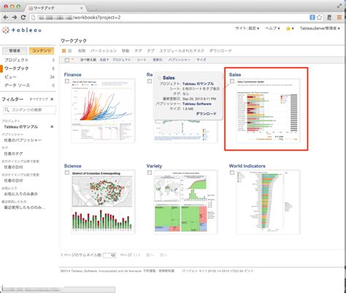Toggle 最近使用したもののみ filter
Viewport: 346px width, 293px height.
coord(24,208)
